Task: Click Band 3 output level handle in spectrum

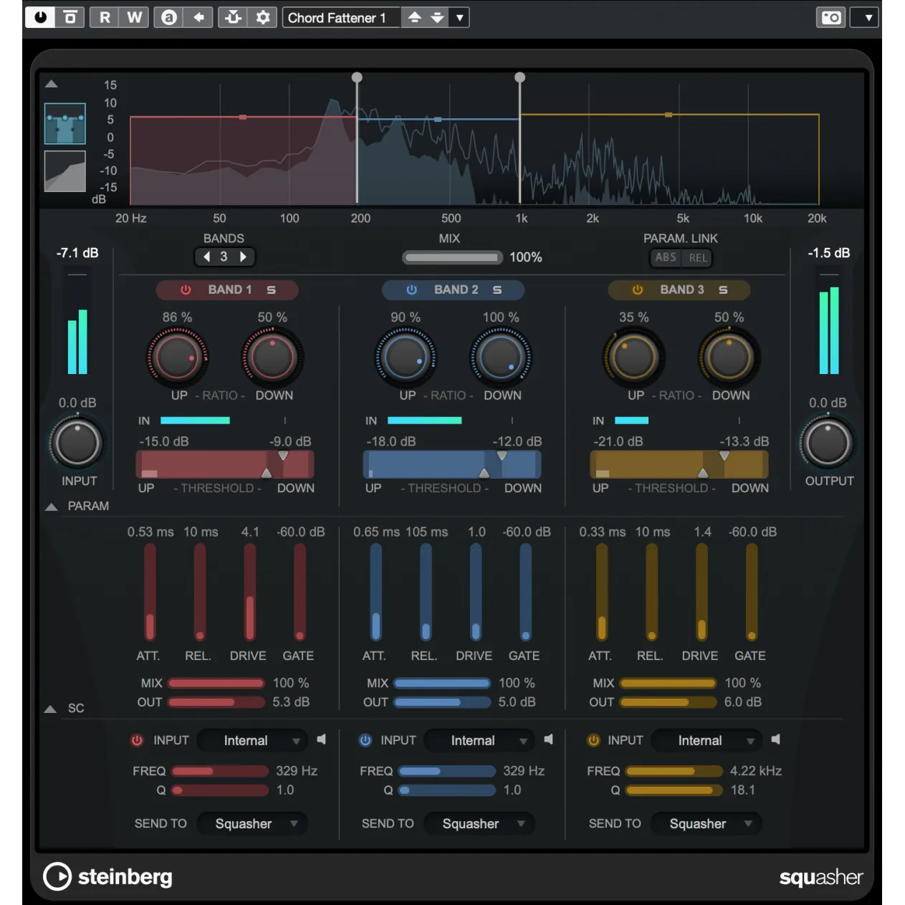Action: pyautogui.click(x=669, y=115)
